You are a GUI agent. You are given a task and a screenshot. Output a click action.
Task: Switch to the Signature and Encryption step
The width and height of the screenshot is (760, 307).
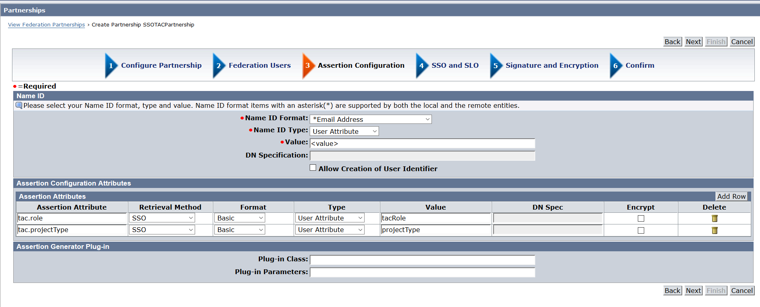(x=552, y=65)
